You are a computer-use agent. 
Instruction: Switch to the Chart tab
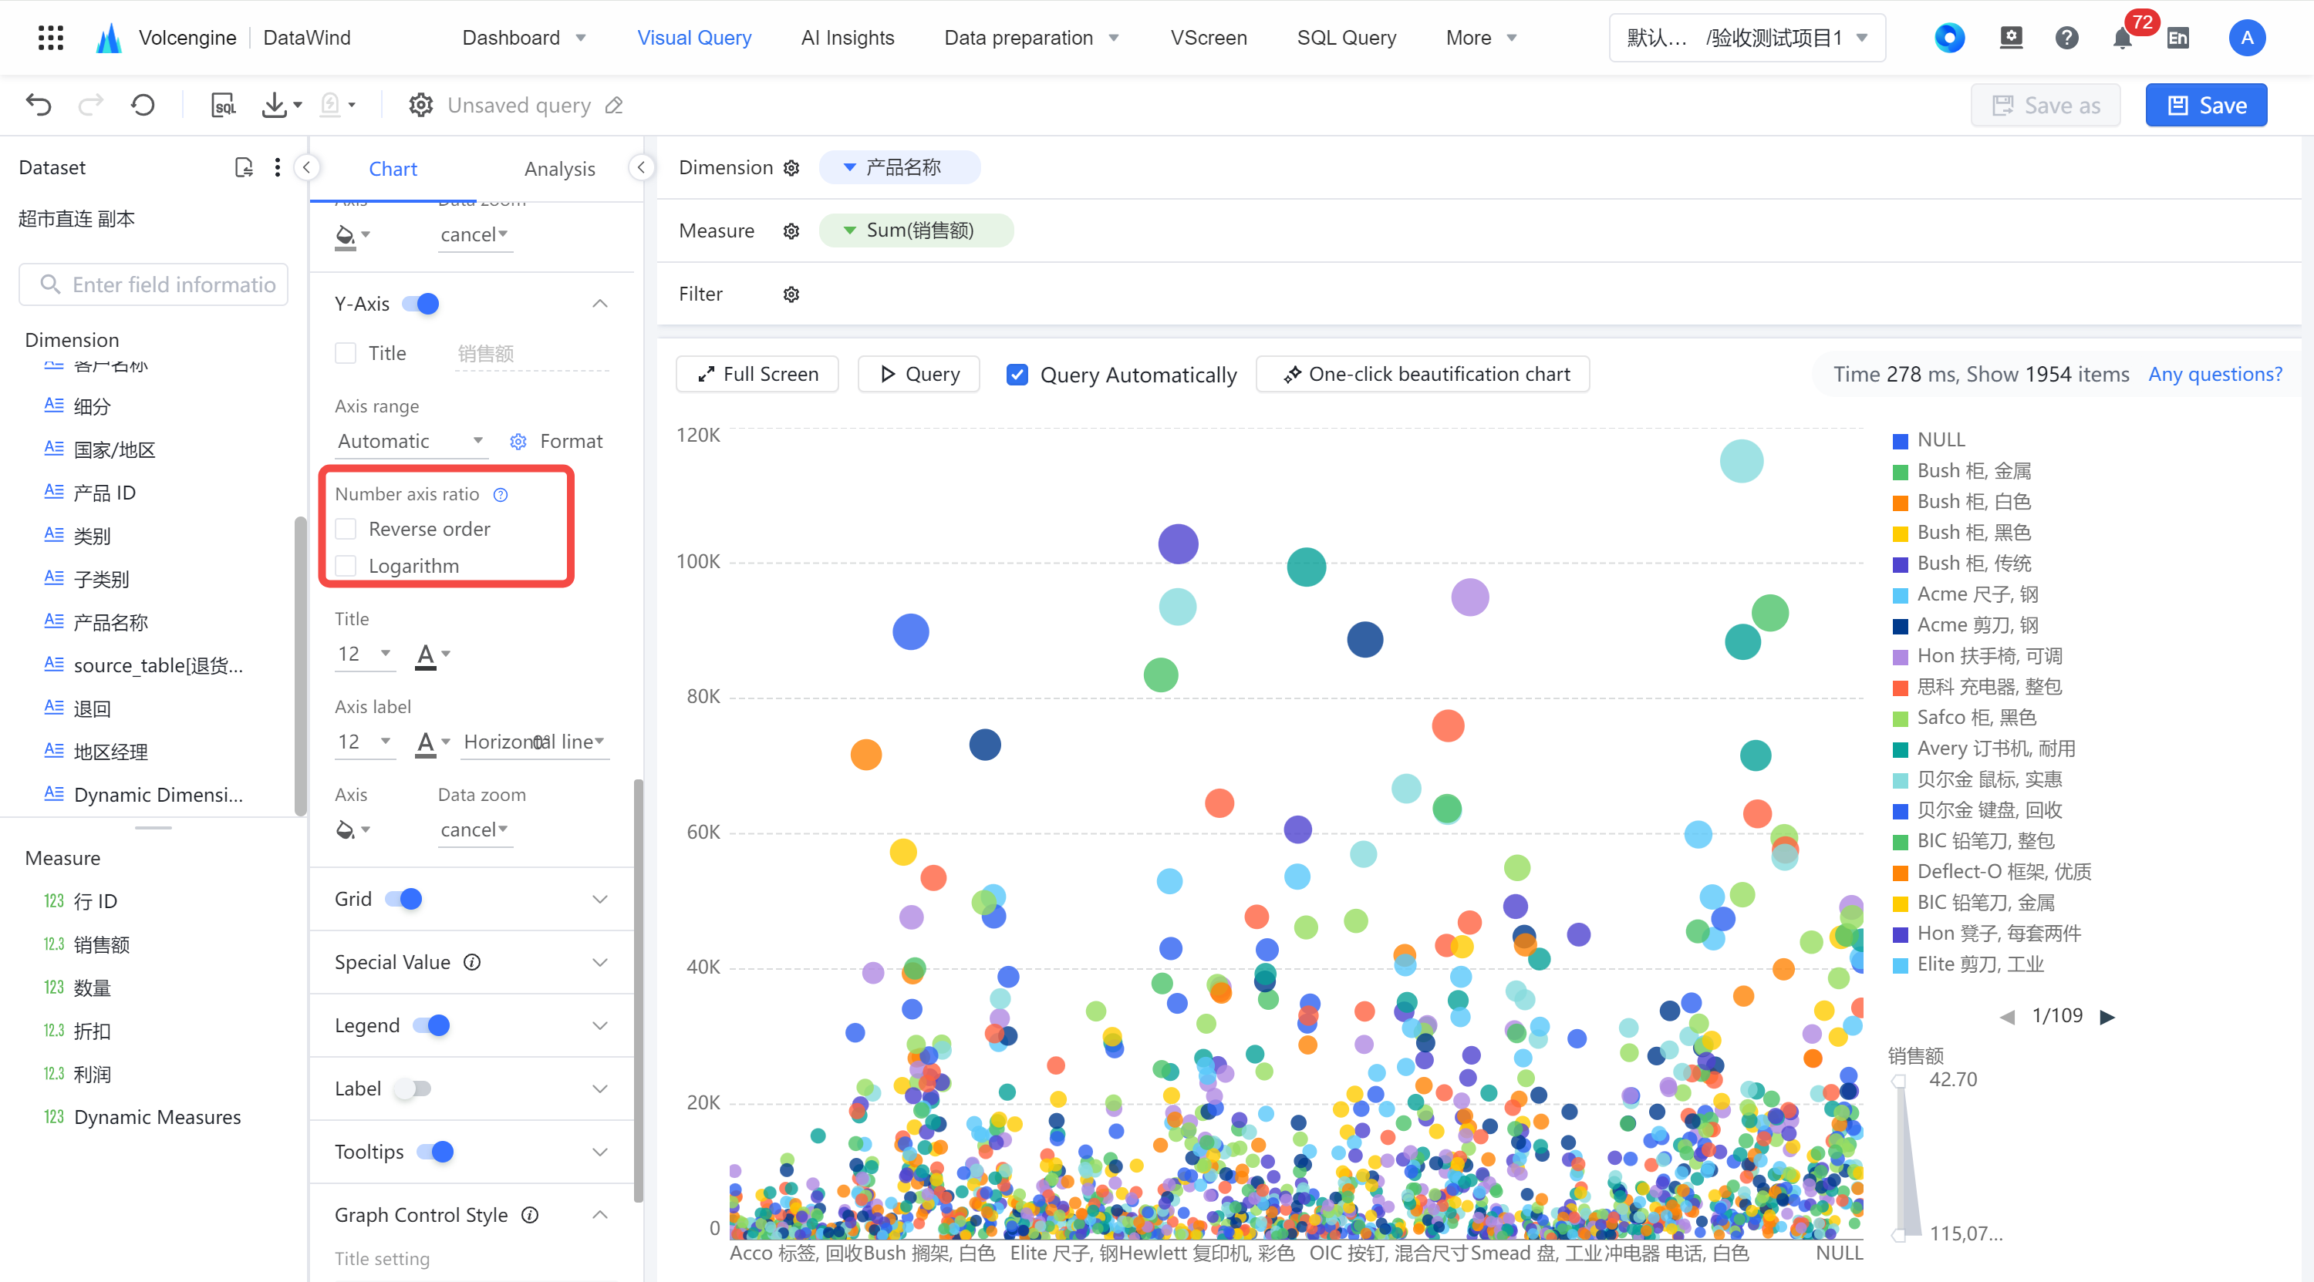[393, 169]
